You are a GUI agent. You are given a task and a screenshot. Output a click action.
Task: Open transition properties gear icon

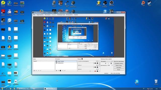[x=111, y=63]
